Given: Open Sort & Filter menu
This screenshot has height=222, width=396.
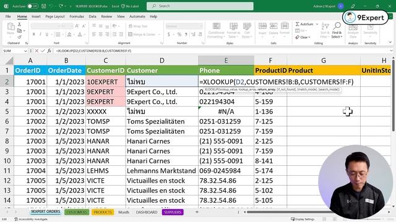Looking at the screenshot, I should coord(325,30).
